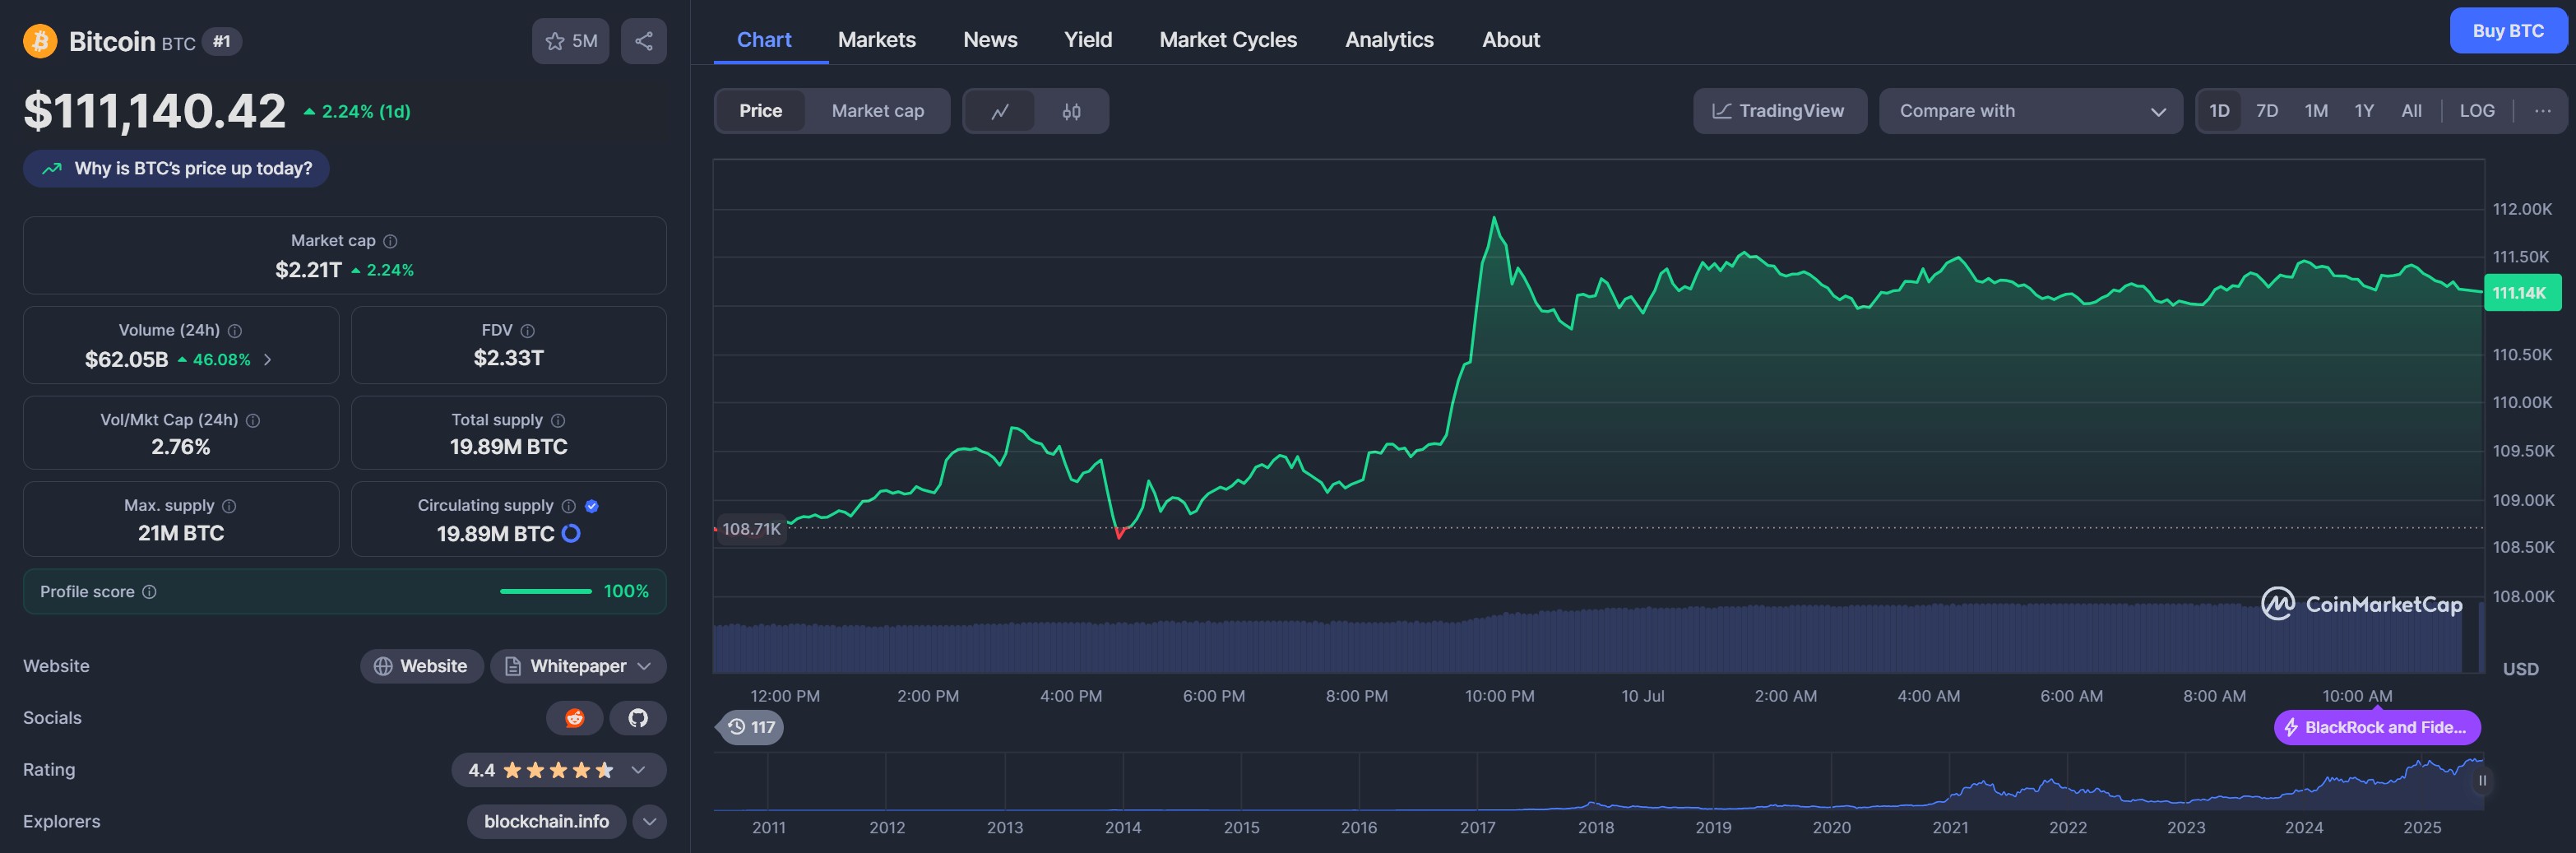The height and width of the screenshot is (853, 2576).
Task: Set chart range to All
Action: click(2411, 111)
